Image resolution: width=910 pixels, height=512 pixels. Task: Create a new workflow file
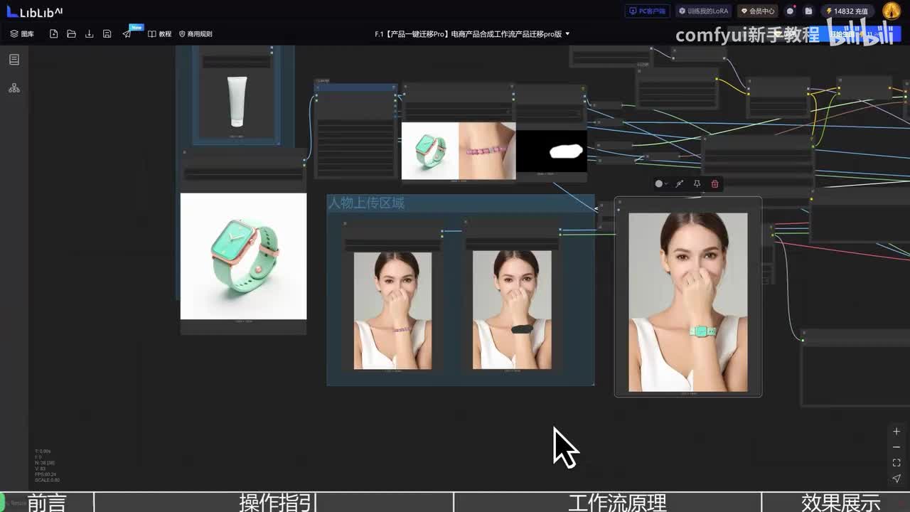click(x=53, y=34)
